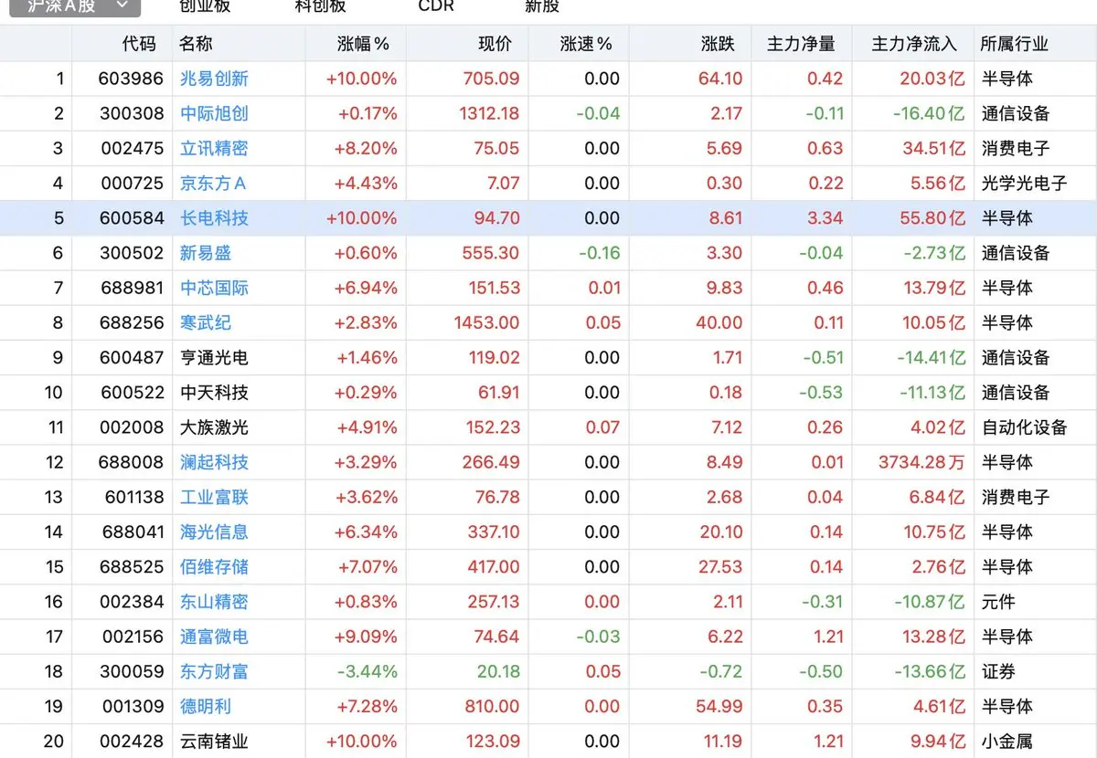The width and height of the screenshot is (1097, 758).
Task: Select stock name 中天科技
Action: [214, 393]
